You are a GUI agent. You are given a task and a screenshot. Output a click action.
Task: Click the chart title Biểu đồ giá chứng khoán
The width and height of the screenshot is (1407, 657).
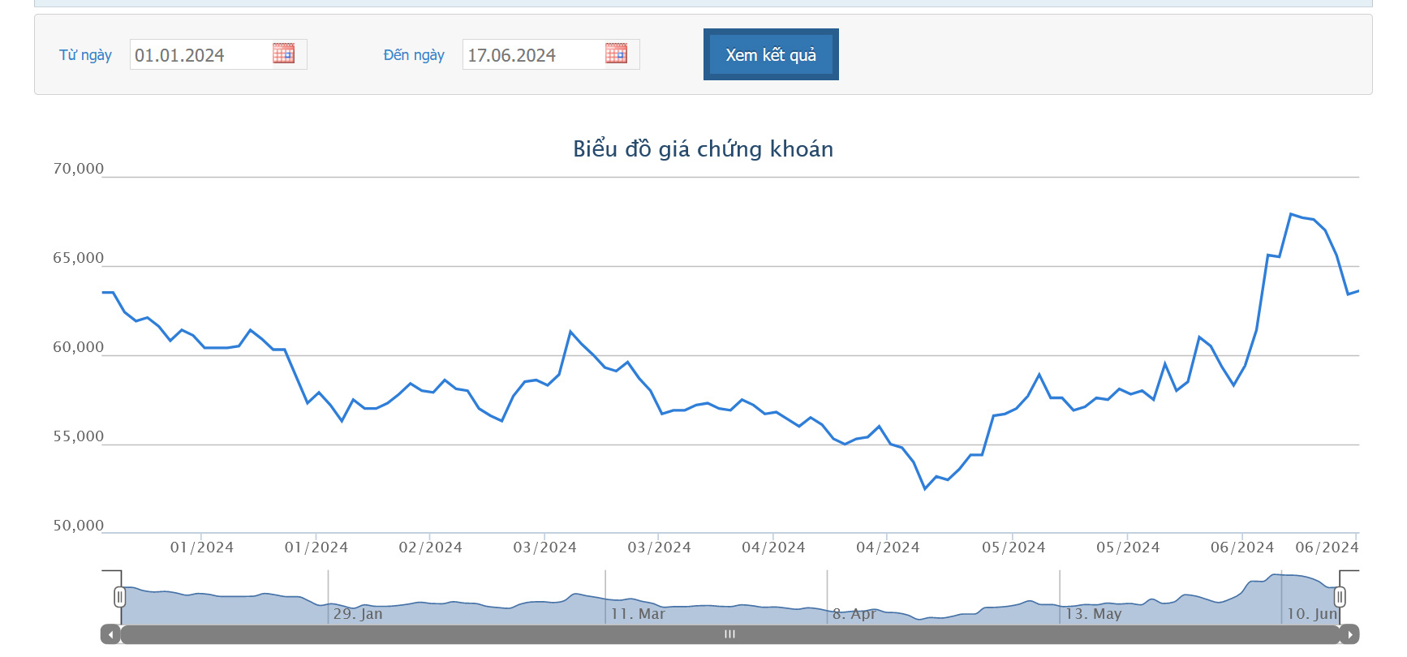[703, 149]
